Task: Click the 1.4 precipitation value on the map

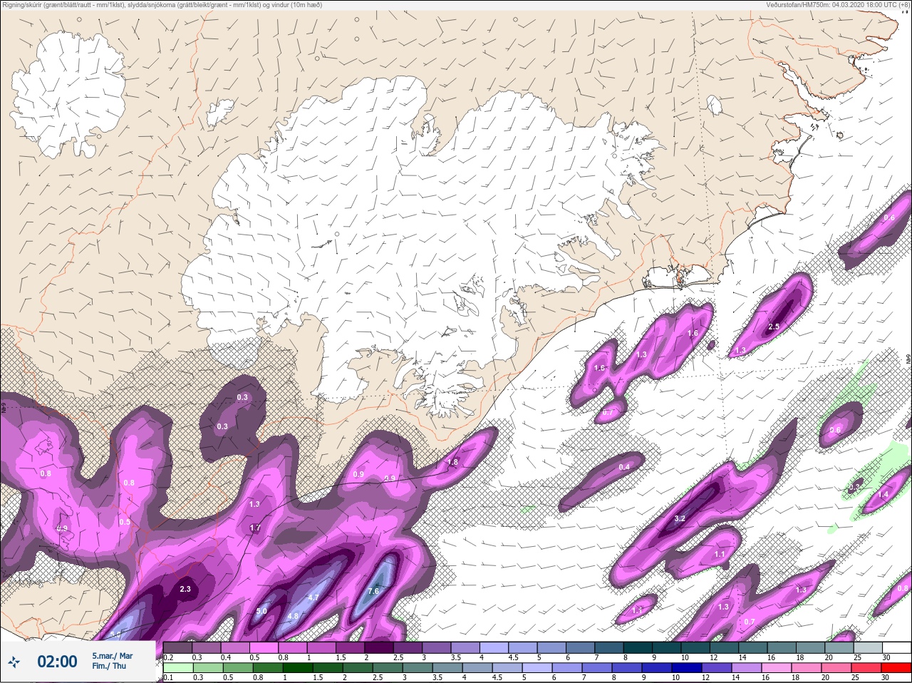Action: [883, 494]
